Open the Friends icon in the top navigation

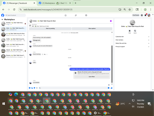click(x=76, y=15)
